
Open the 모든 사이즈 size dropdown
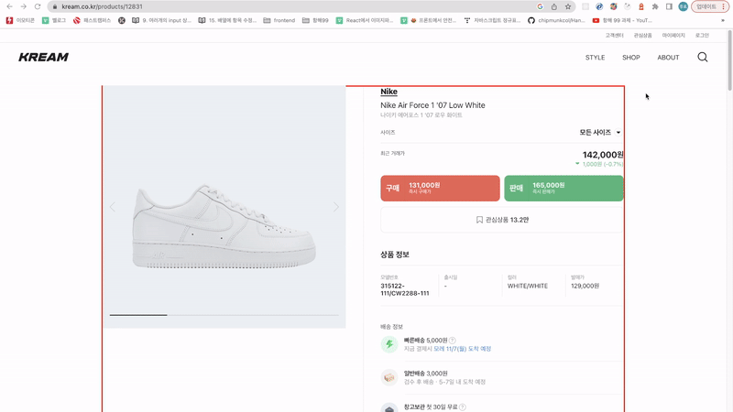coord(600,133)
